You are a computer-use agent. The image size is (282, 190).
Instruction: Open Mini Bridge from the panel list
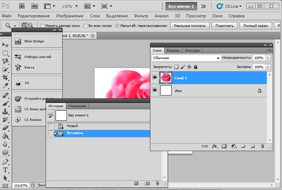[34, 41]
